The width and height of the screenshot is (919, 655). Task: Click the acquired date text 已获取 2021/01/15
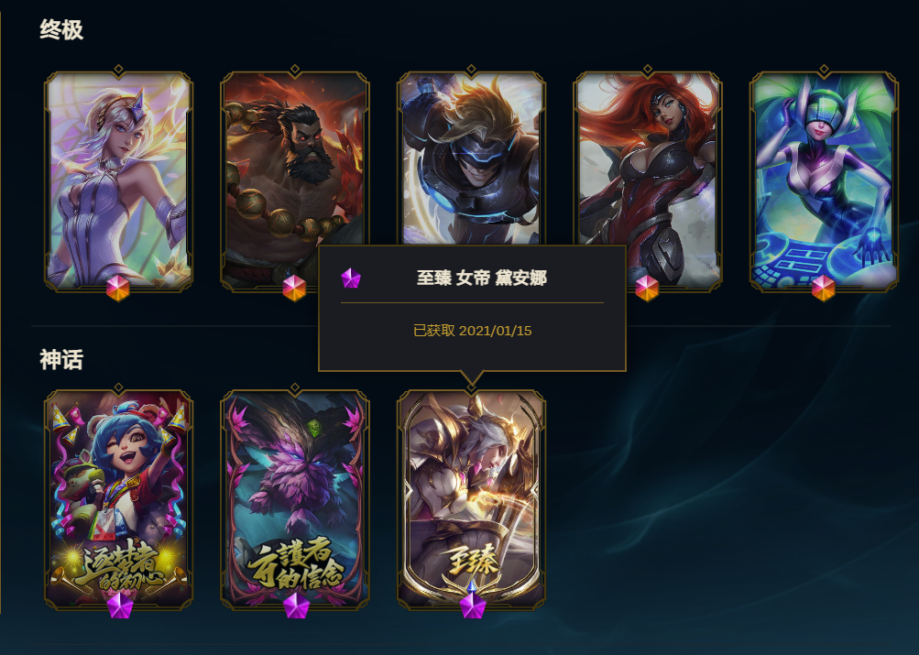click(473, 331)
